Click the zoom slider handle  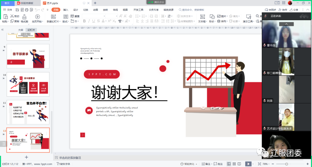(x=287, y=164)
